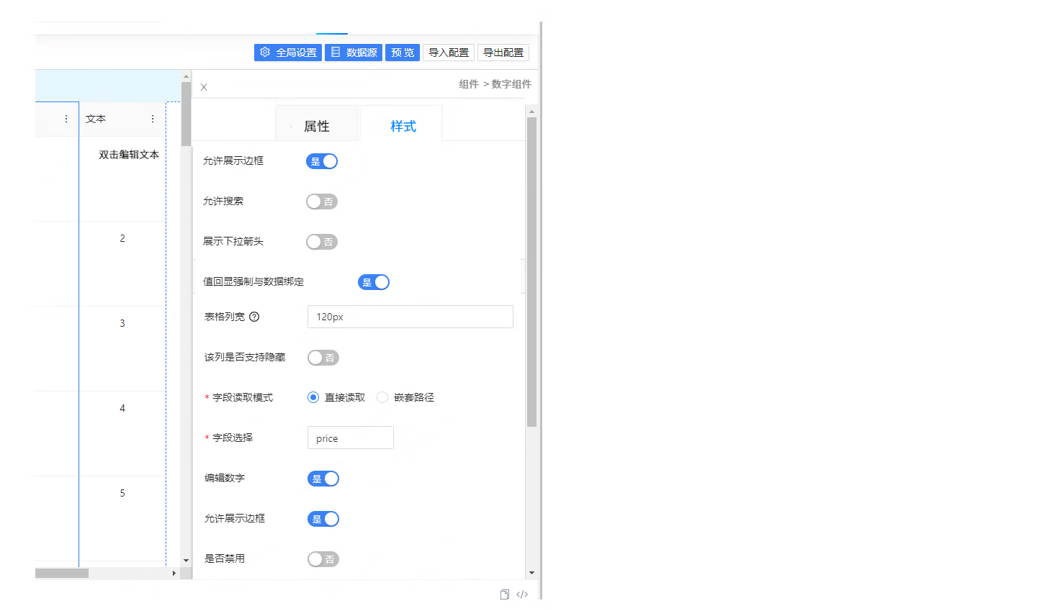The width and height of the screenshot is (1037, 611).
Task: Click the table cell showing 5
Action: (122, 518)
